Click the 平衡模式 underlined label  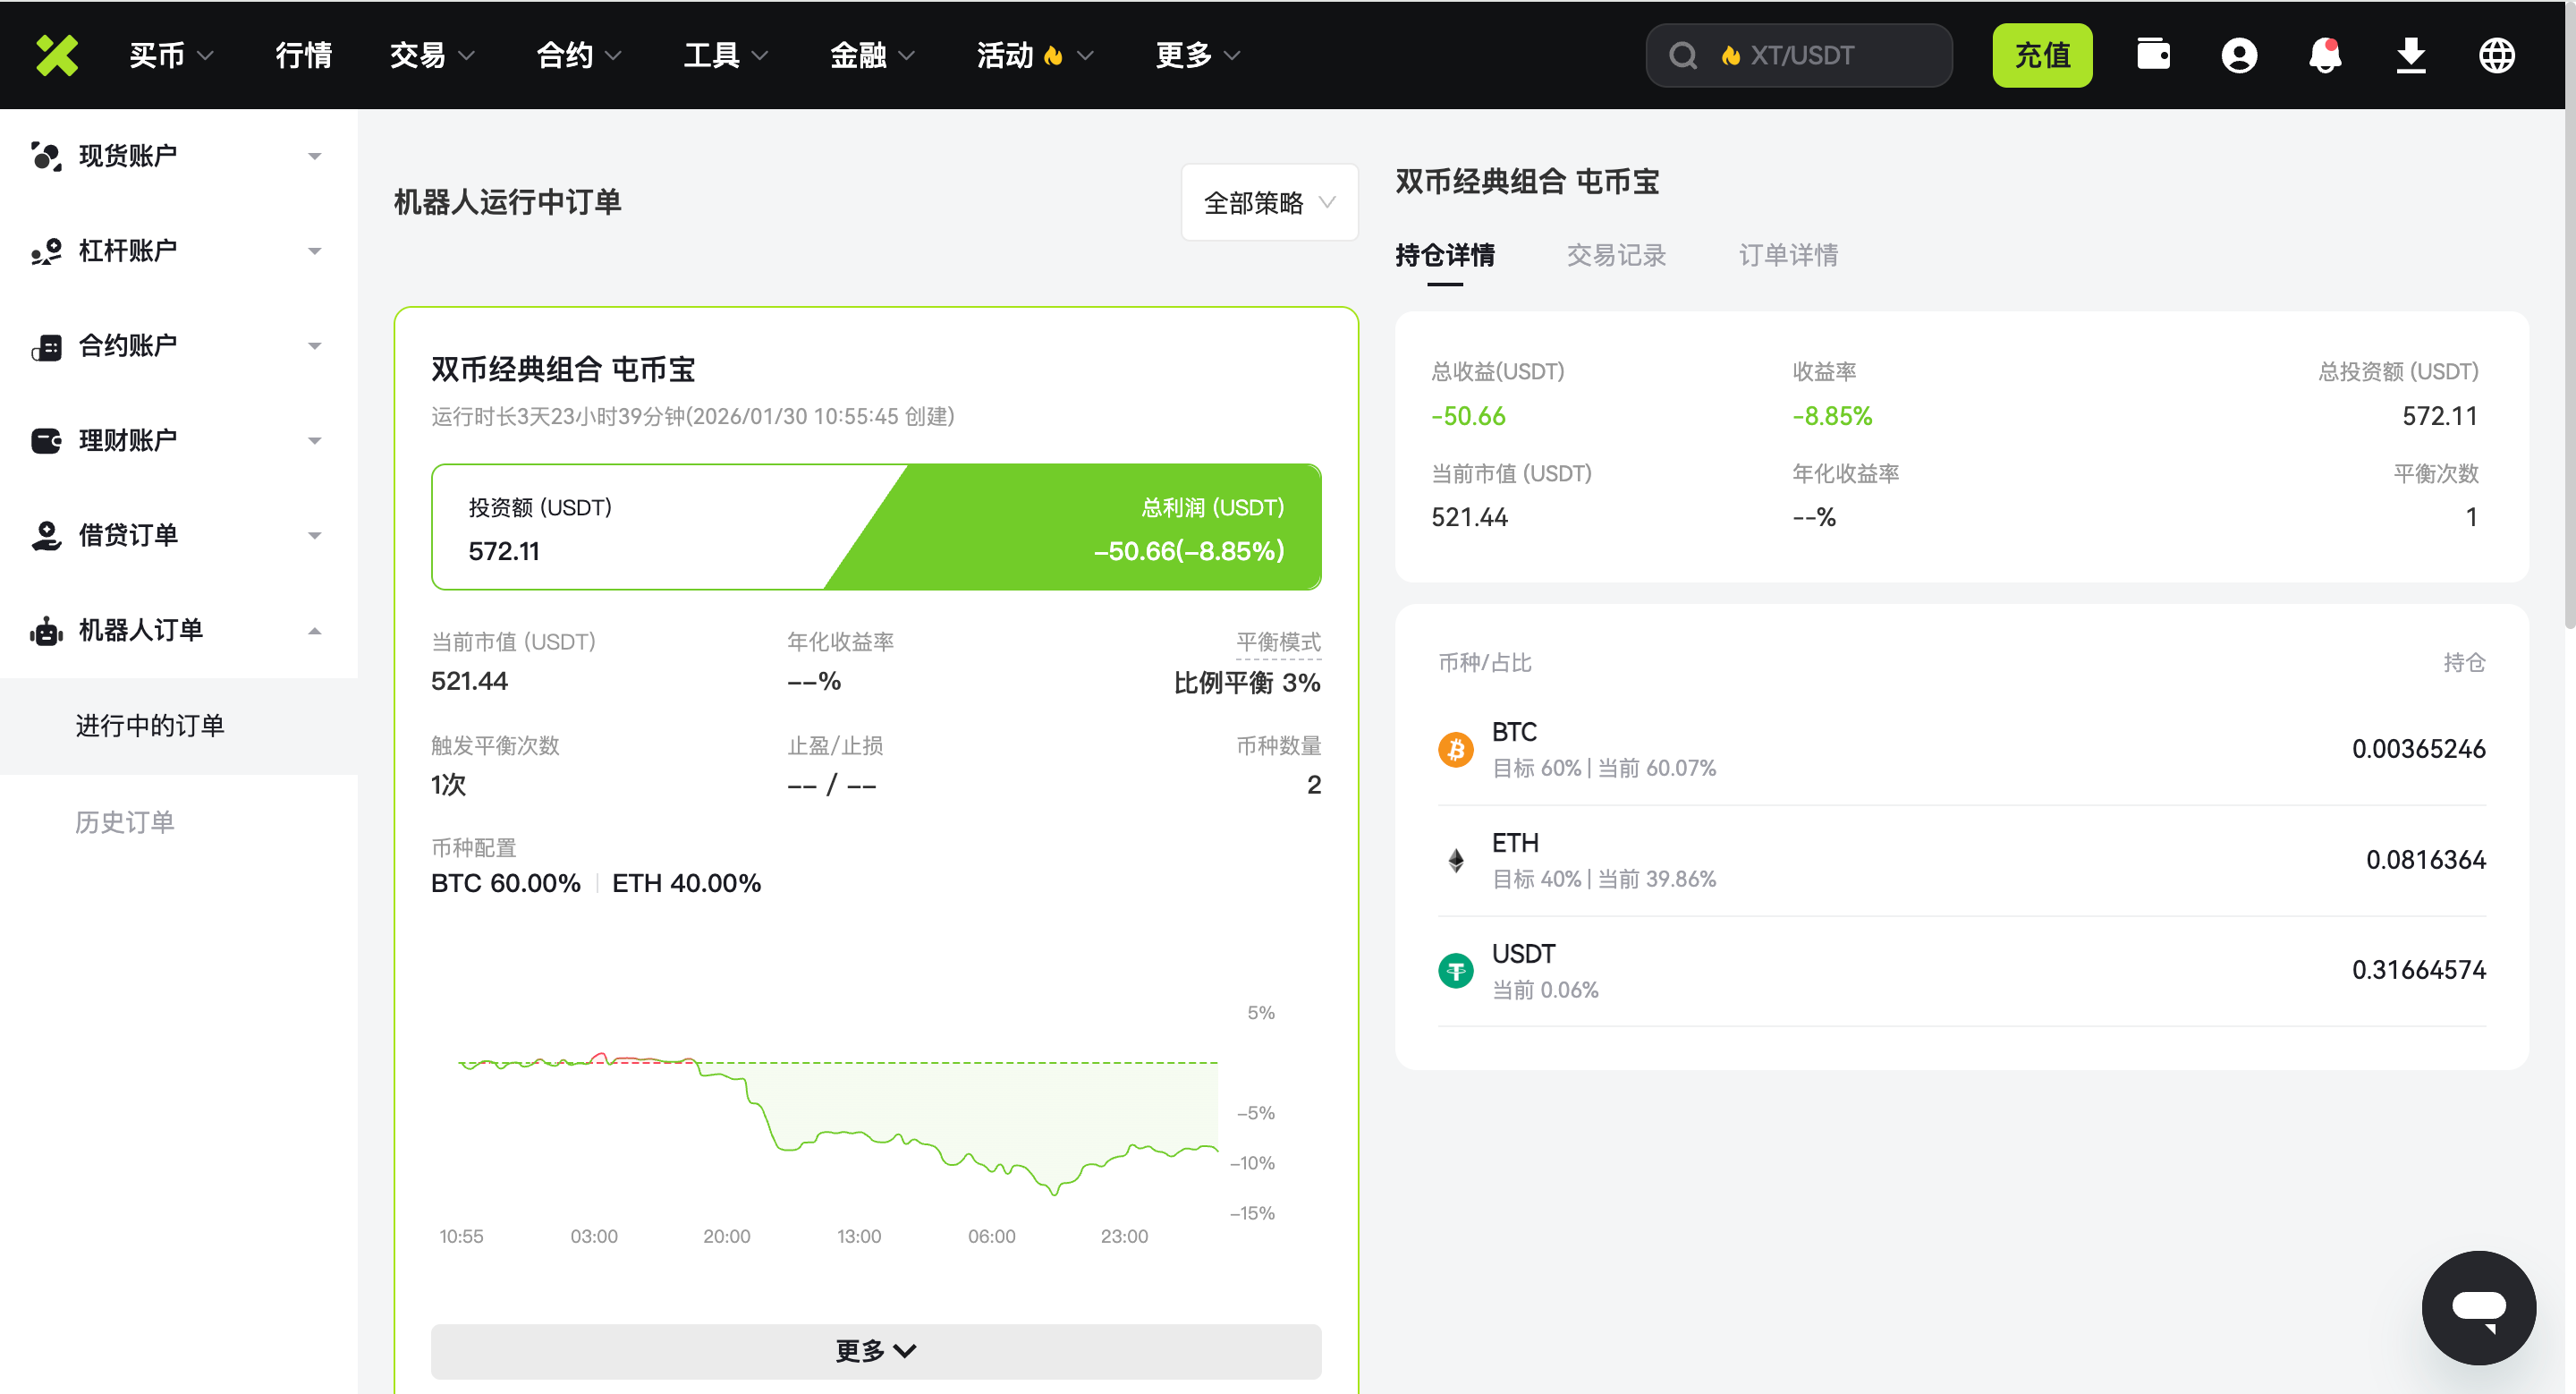1278,642
